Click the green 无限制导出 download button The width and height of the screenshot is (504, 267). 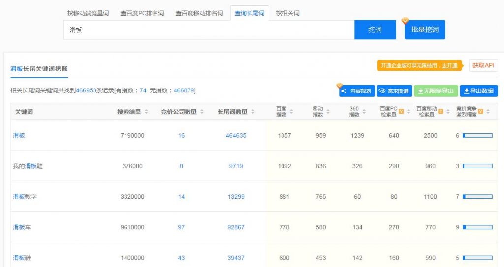click(x=436, y=91)
